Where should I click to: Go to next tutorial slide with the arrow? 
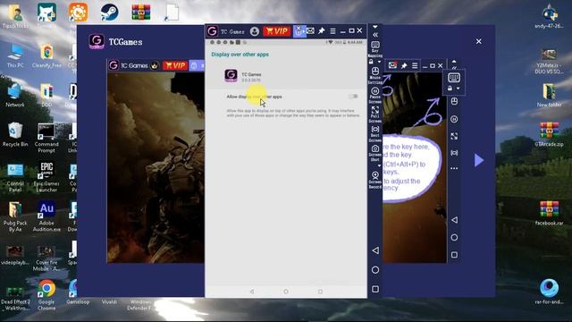(x=479, y=160)
